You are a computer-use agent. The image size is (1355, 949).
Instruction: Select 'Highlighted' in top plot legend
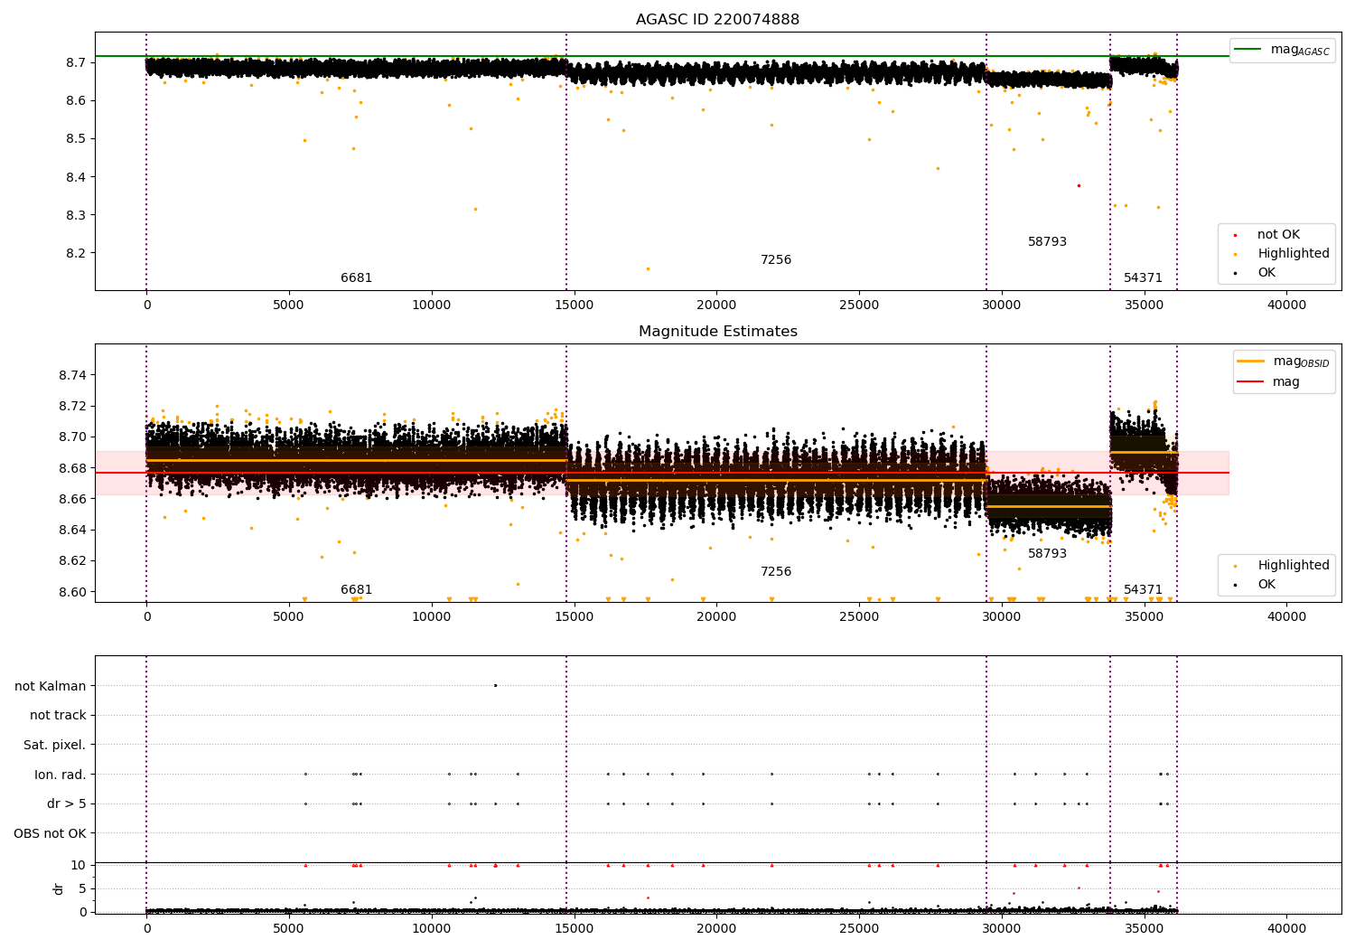1294,254
